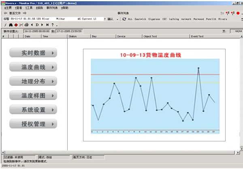Click the refresh arrows icon before ALL
Screen dimensions: 243x169
[124, 19]
